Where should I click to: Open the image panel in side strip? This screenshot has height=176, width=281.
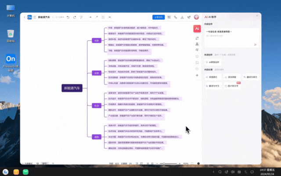pos(197,62)
